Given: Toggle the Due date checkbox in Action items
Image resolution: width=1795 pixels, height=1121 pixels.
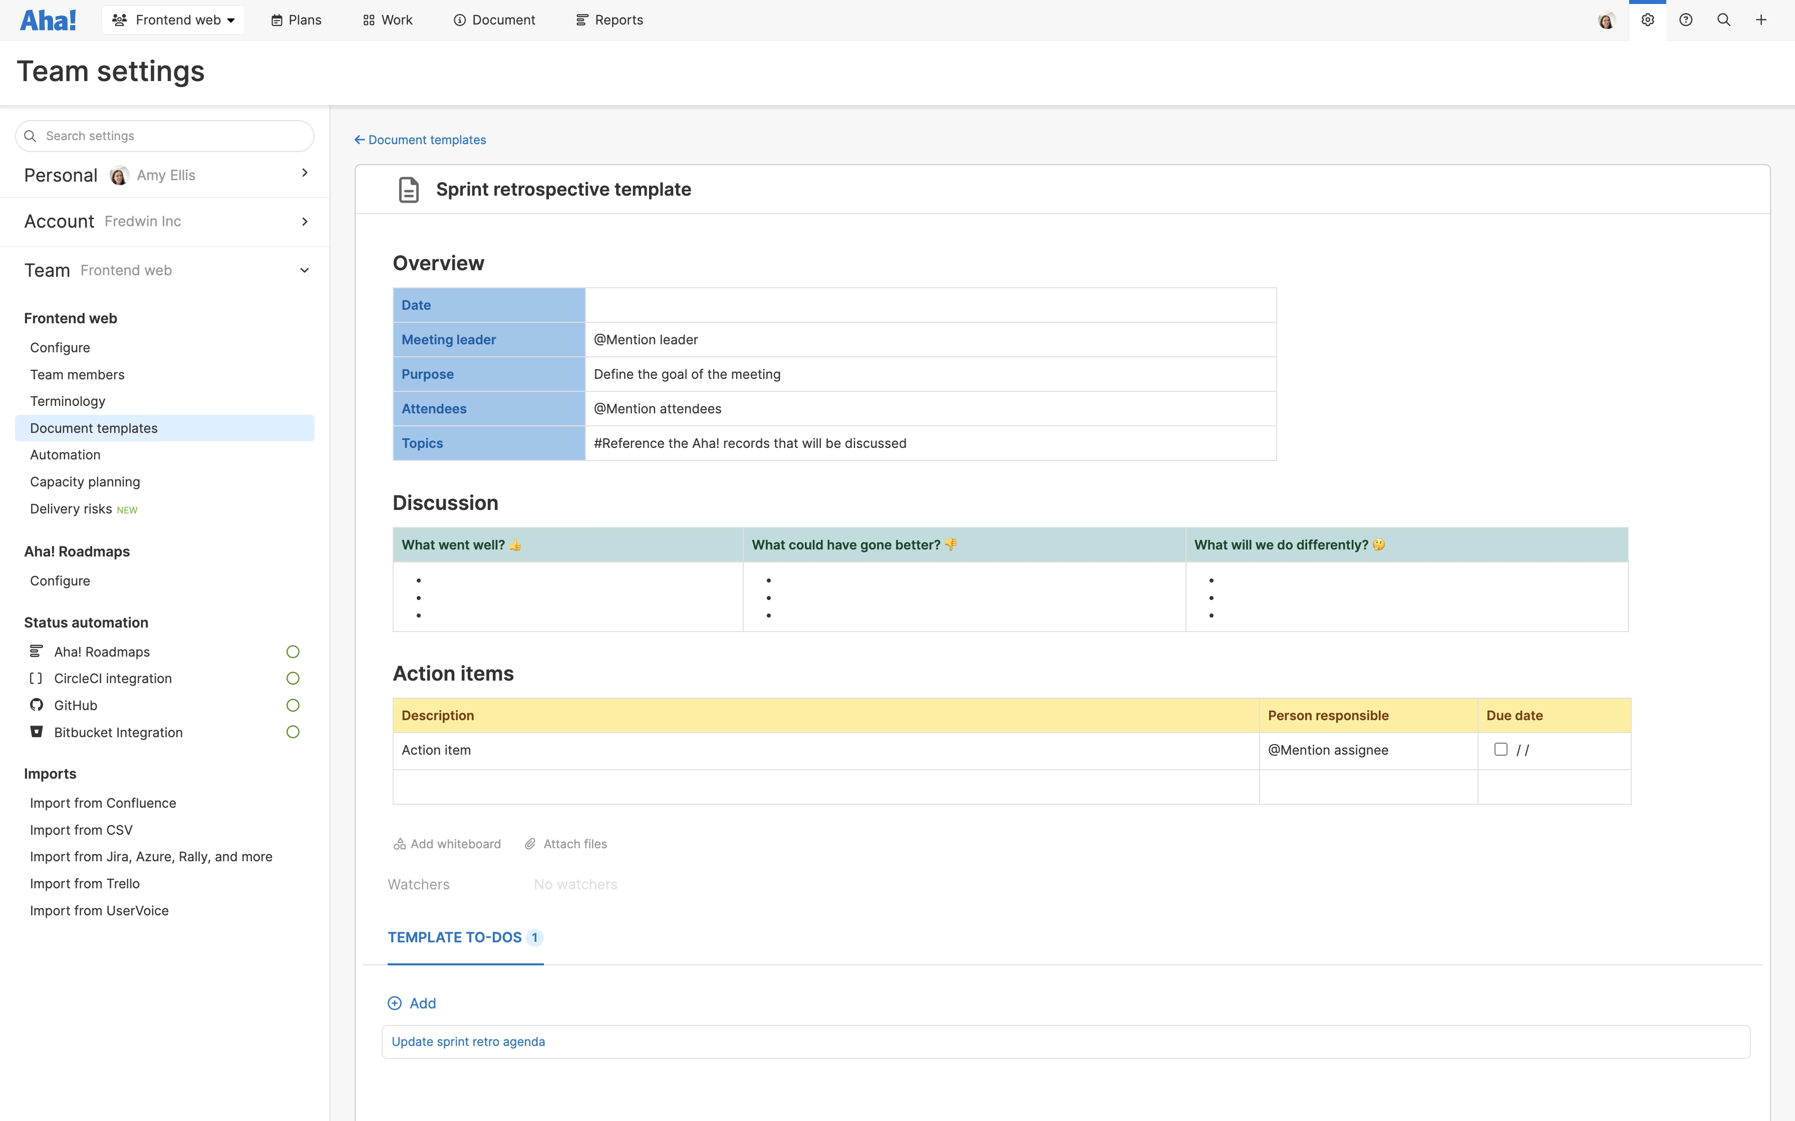Looking at the screenshot, I should [x=1501, y=750].
